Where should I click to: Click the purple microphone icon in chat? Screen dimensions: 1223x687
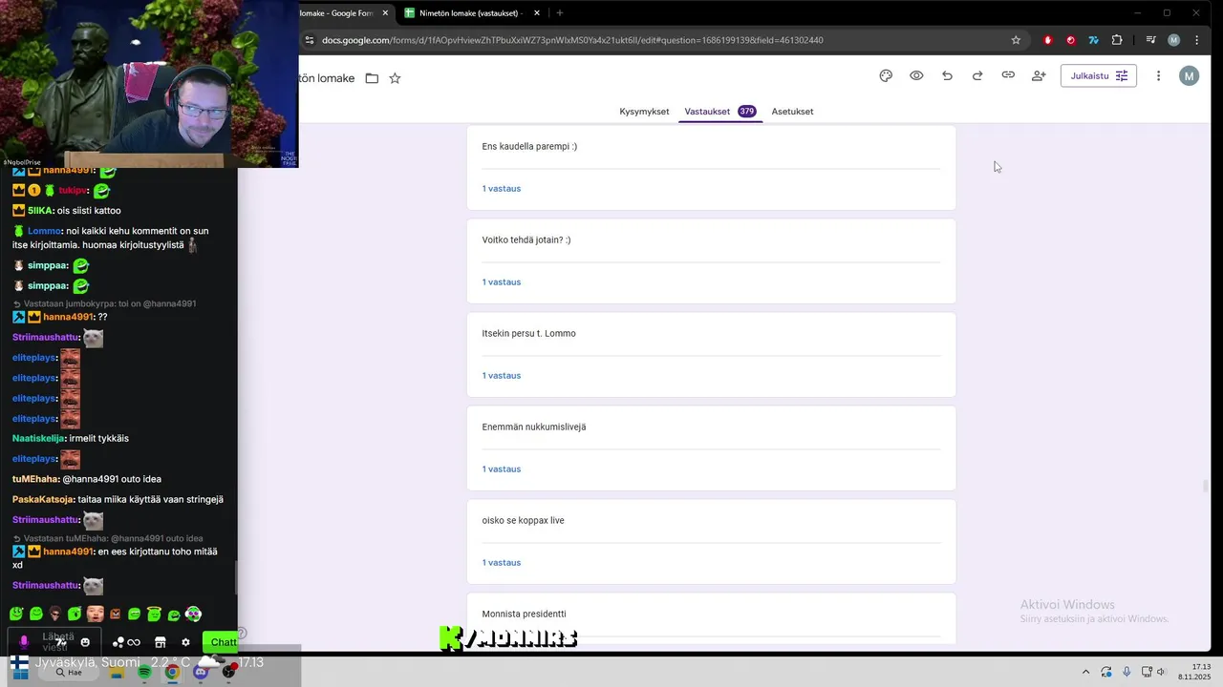tap(24, 642)
